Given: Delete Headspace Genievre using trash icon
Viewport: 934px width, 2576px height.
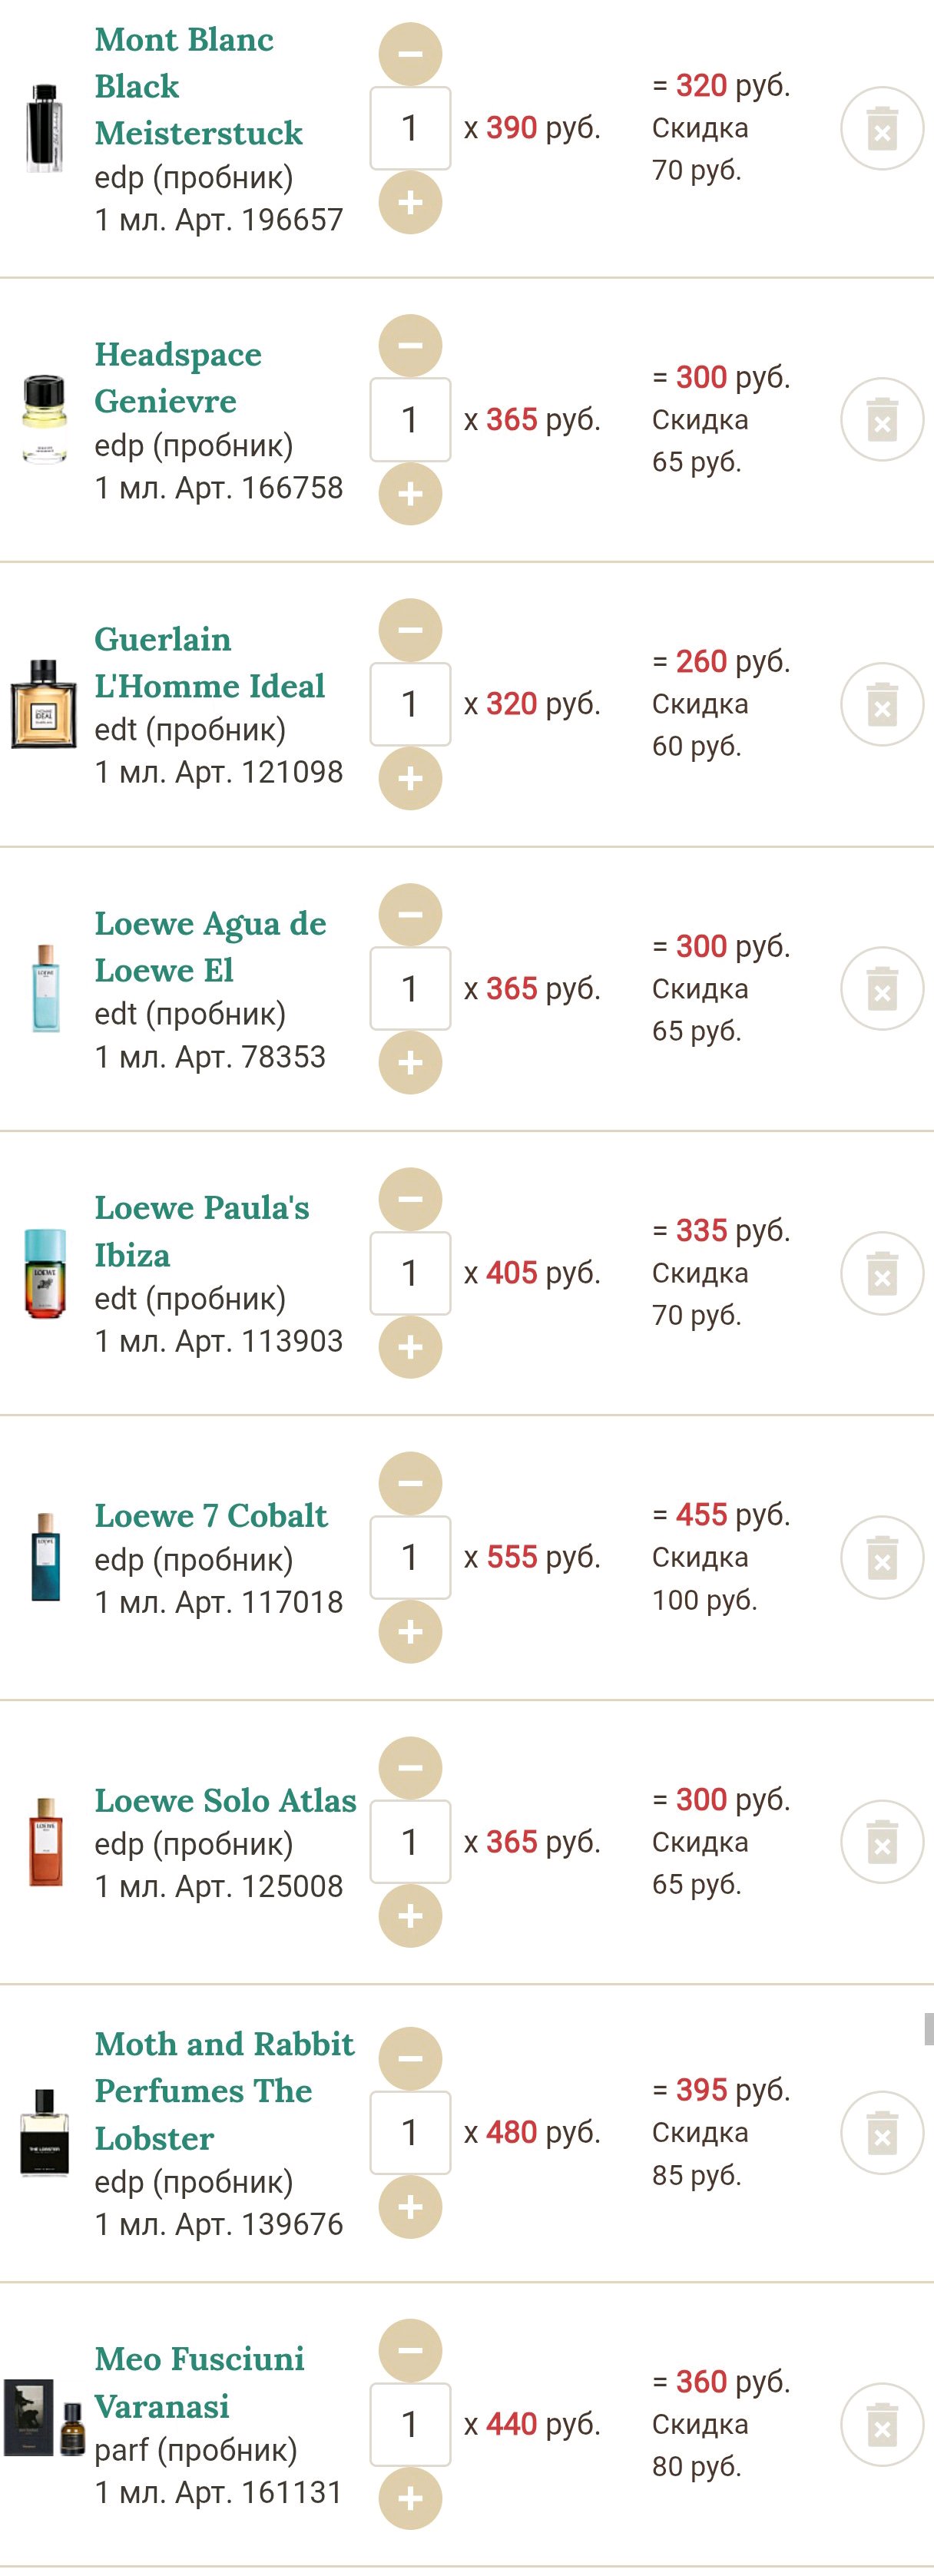Looking at the screenshot, I should tap(881, 420).
